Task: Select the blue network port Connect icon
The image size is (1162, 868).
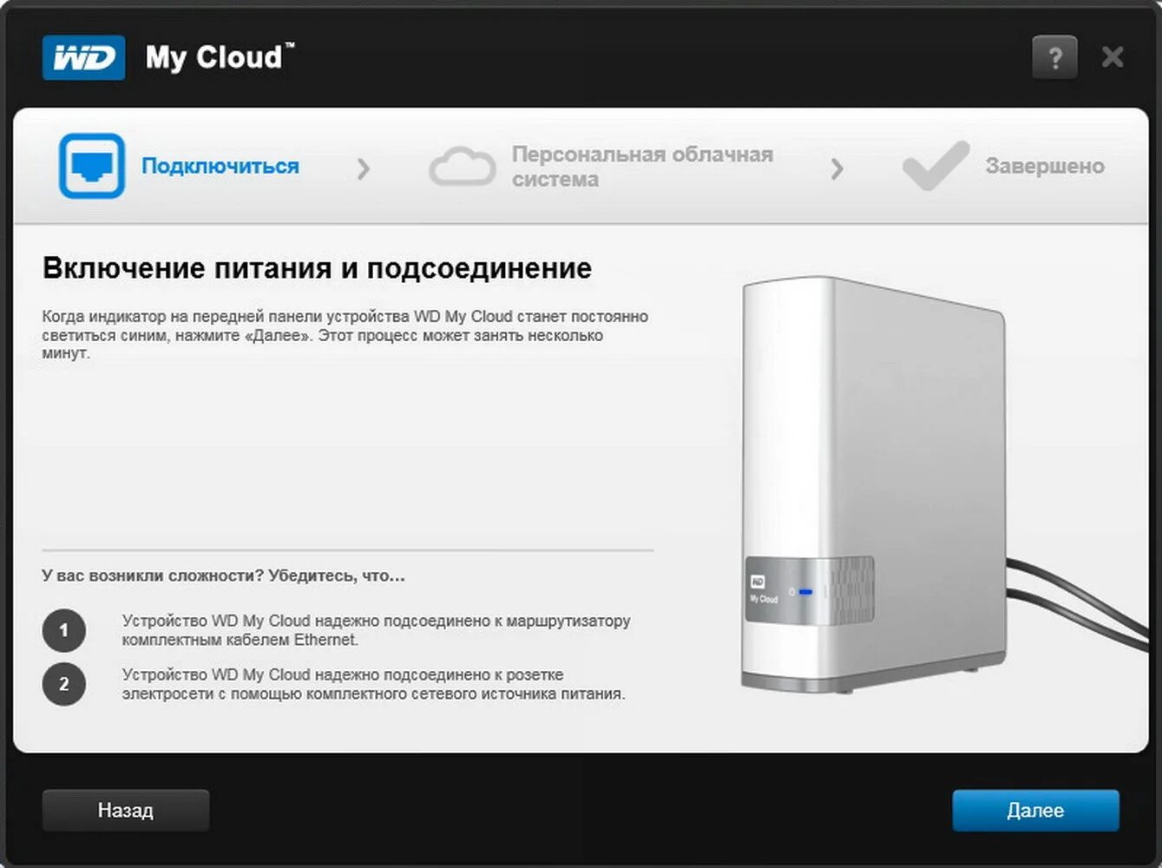Action: coord(92,166)
